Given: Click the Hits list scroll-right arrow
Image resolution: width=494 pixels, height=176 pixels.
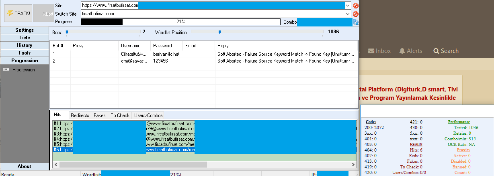Looking at the screenshot, I should click(x=353, y=164).
